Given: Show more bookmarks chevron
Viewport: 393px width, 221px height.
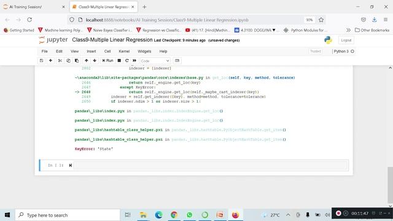Looking at the screenshot, I should [348, 30].
